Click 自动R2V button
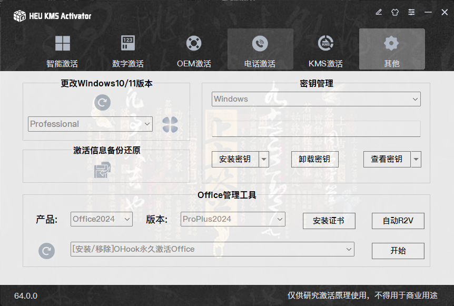This screenshot has width=454, height=306. tap(398, 221)
